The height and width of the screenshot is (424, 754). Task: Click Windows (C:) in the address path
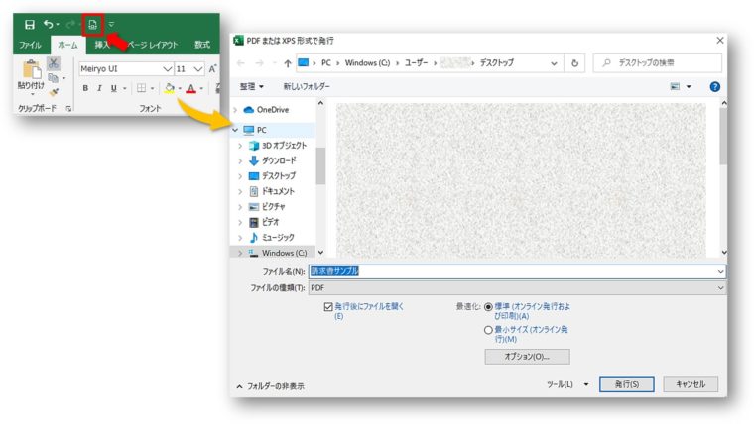pyautogui.click(x=367, y=62)
